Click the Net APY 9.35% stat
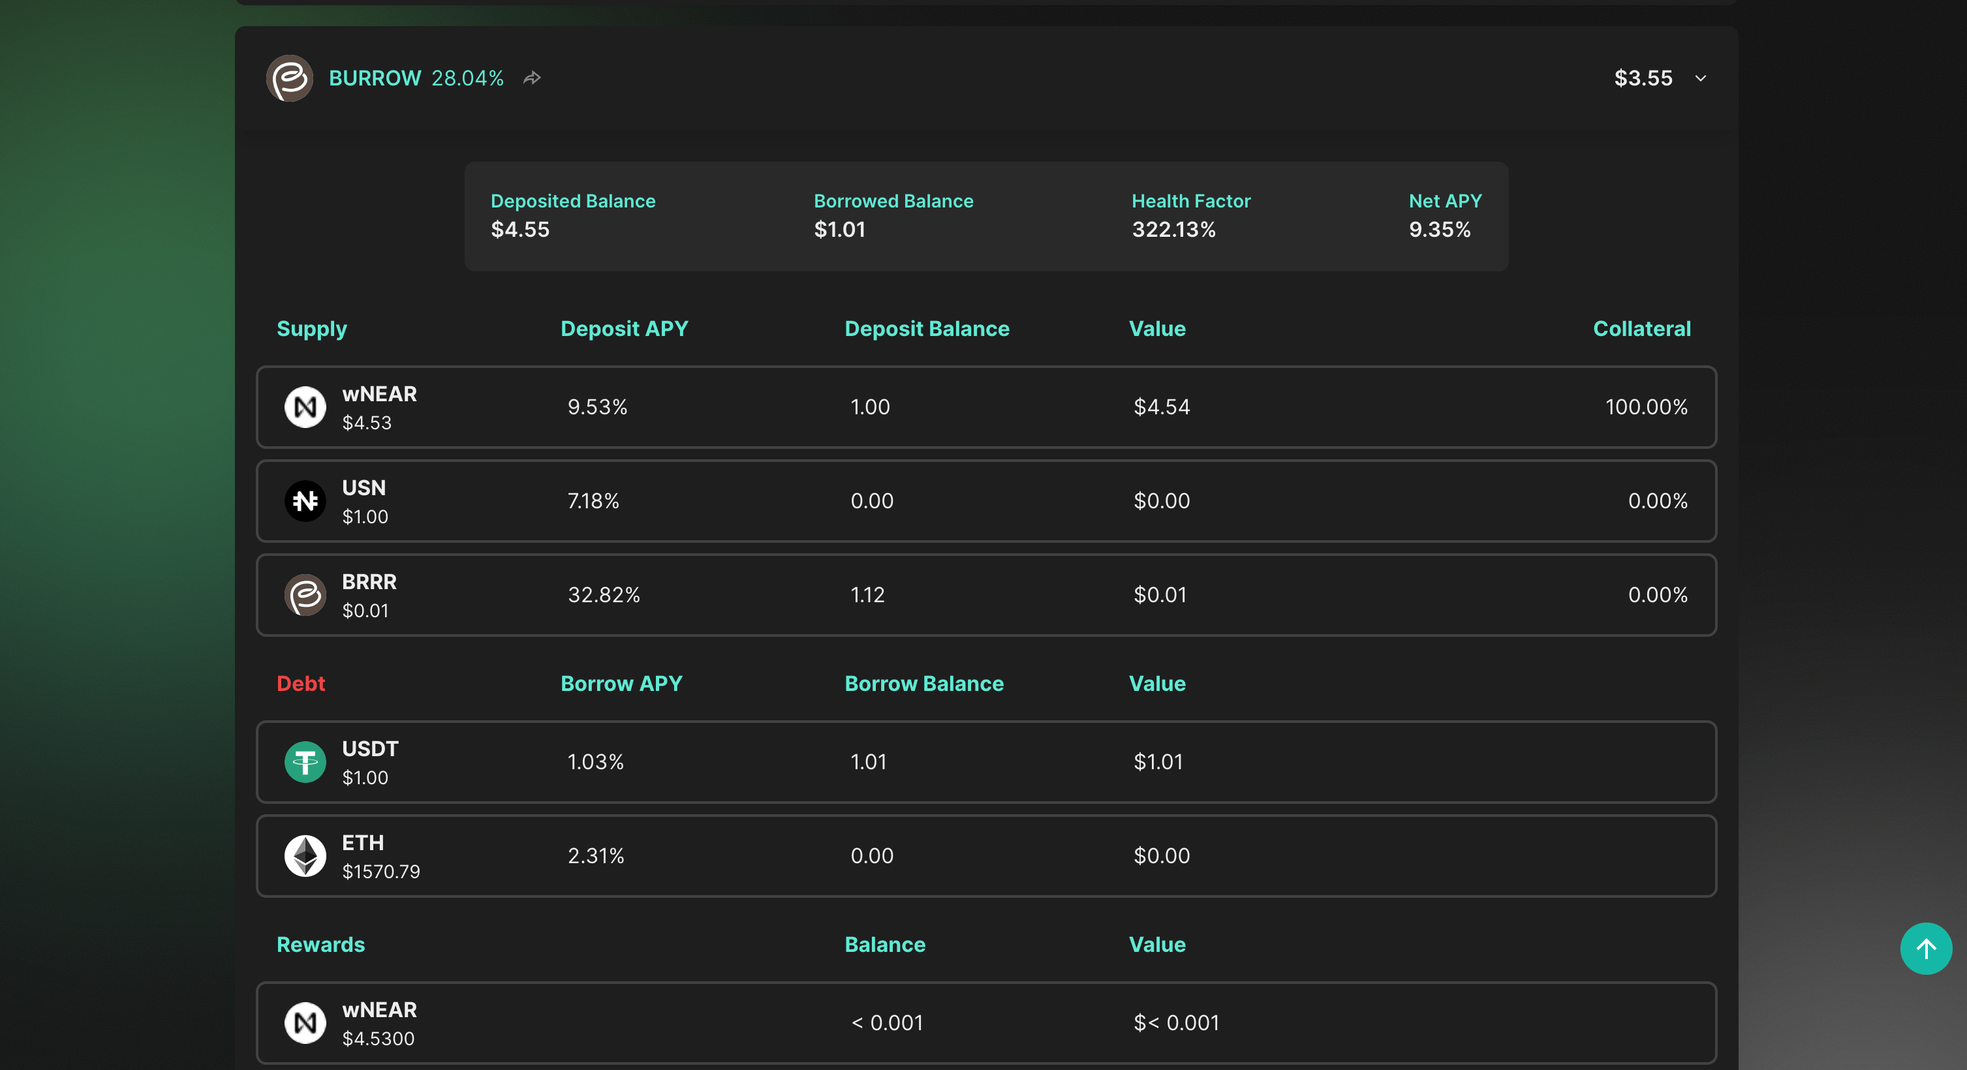Screen dimensions: 1967x1070 tap(1438, 229)
